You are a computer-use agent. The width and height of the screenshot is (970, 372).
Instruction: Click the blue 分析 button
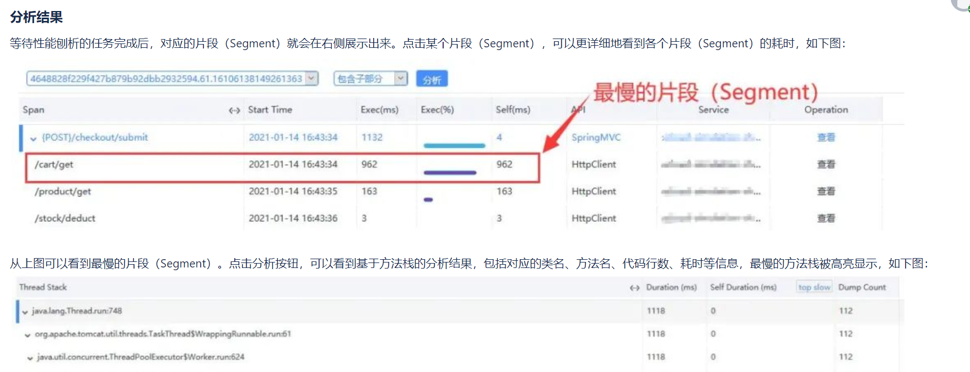(x=432, y=79)
